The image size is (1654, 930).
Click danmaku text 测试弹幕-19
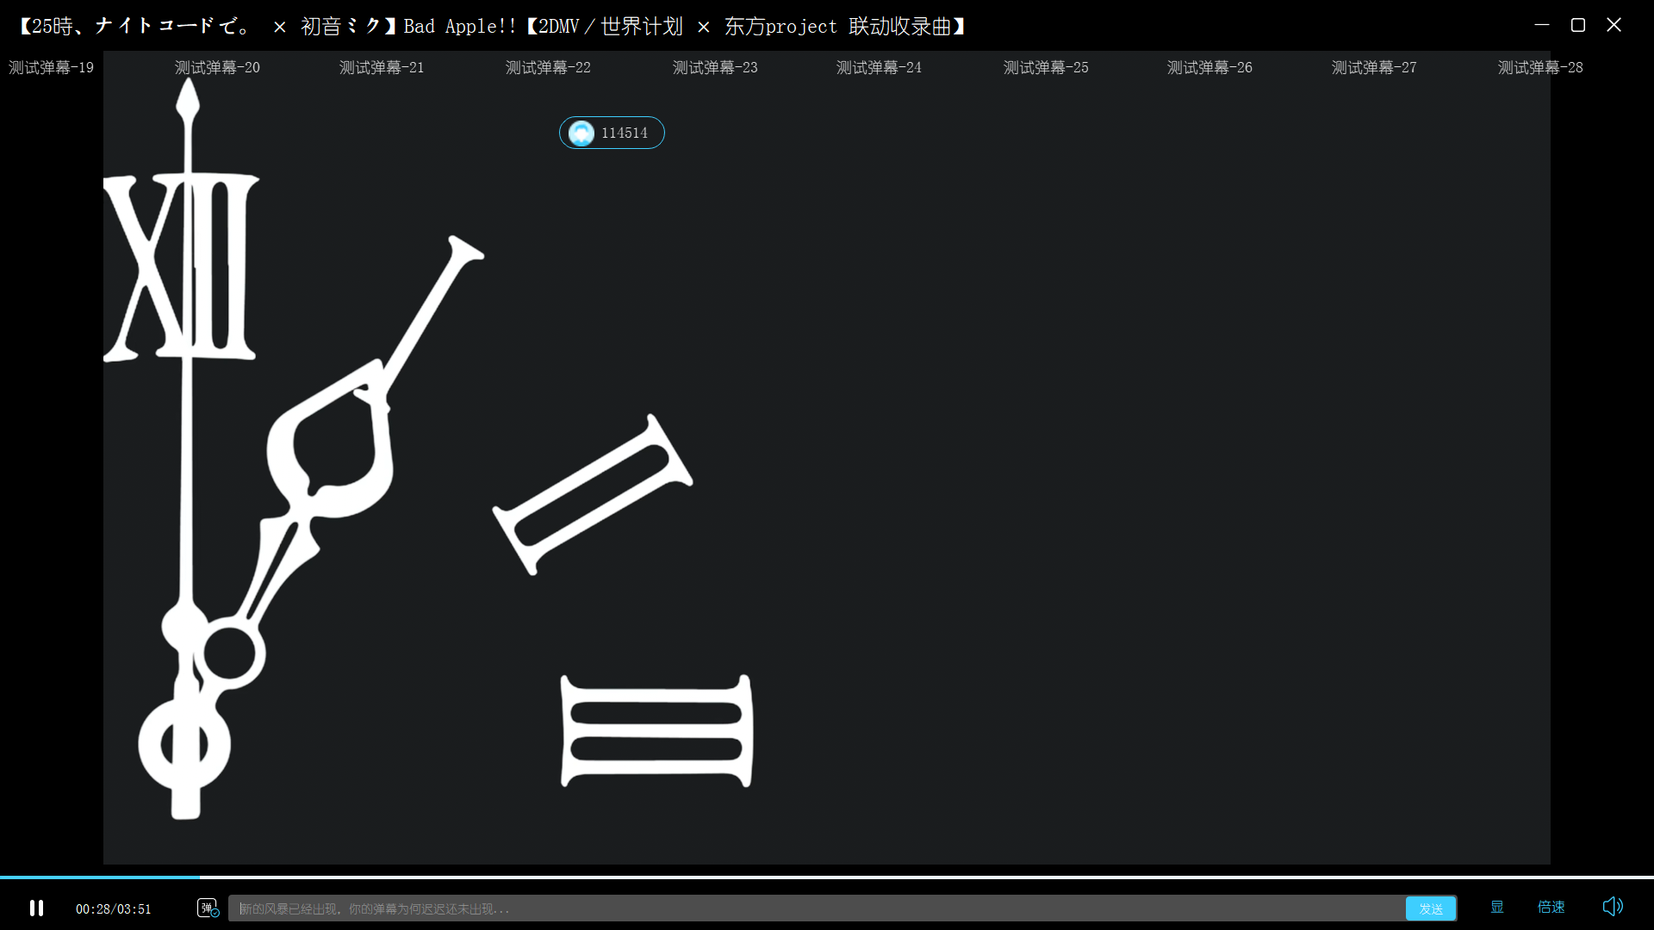pos(51,67)
